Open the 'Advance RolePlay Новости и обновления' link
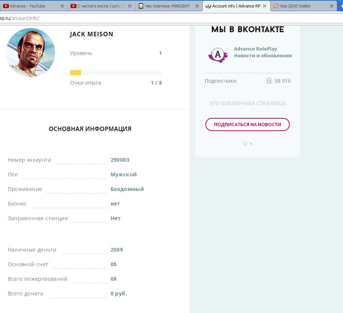The width and height of the screenshot is (343, 313). [x=263, y=52]
